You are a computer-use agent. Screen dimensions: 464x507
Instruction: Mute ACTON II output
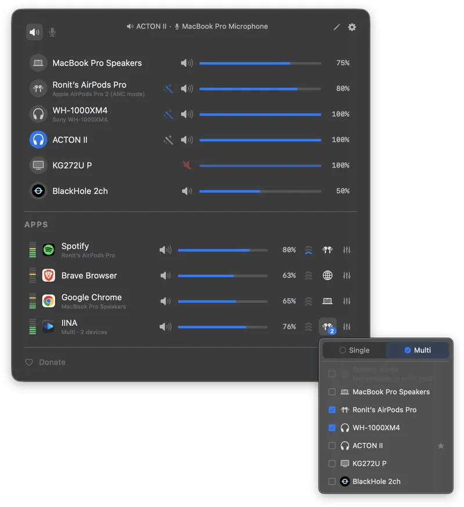point(187,140)
